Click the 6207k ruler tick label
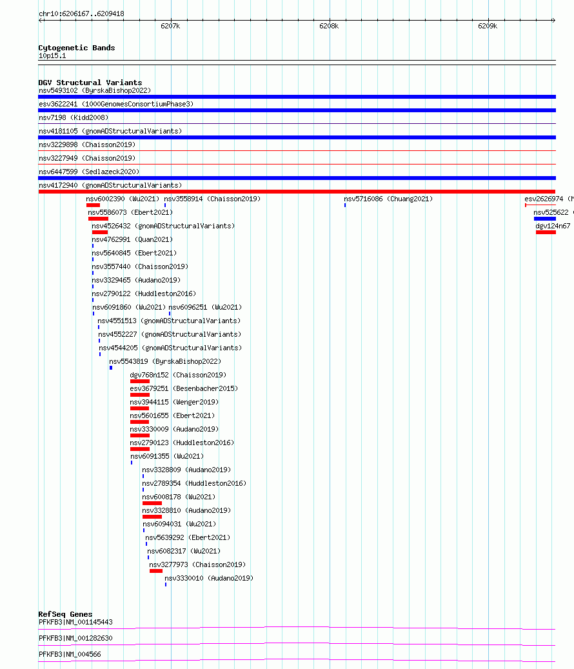This screenshot has width=574, height=669. 170,26
